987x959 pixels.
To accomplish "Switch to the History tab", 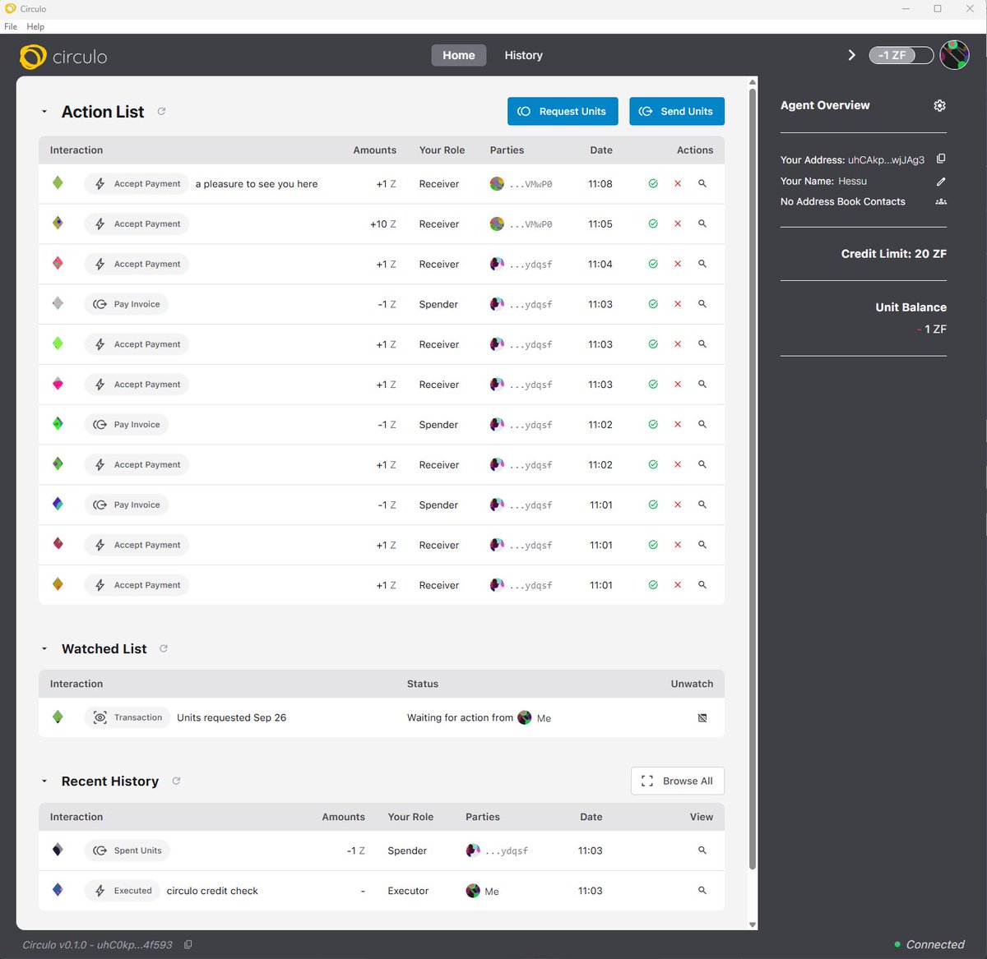I will pos(523,55).
